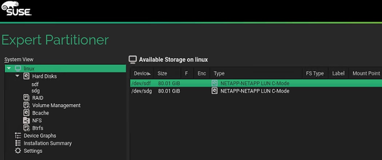
Task: Click the RAID icon in System View
Action: point(26,98)
